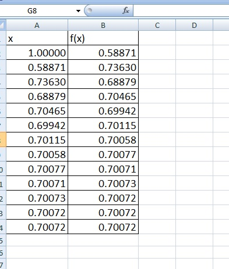Click column A cell with 0.68879
229x269 pixels.
tap(37, 96)
